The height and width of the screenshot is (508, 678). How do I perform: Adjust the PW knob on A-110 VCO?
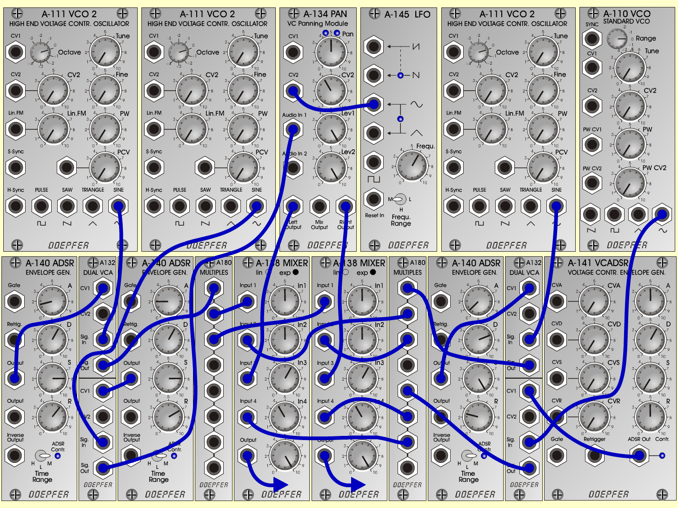pos(630,145)
